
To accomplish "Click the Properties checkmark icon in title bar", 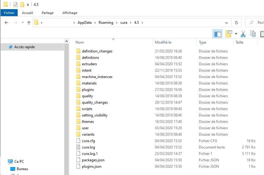I will coord(16,4).
